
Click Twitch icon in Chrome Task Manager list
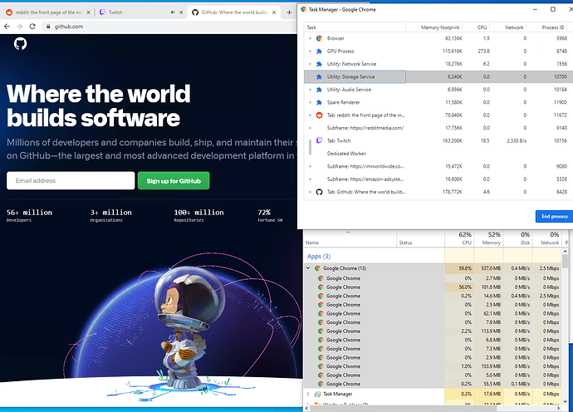(x=319, y=140)
